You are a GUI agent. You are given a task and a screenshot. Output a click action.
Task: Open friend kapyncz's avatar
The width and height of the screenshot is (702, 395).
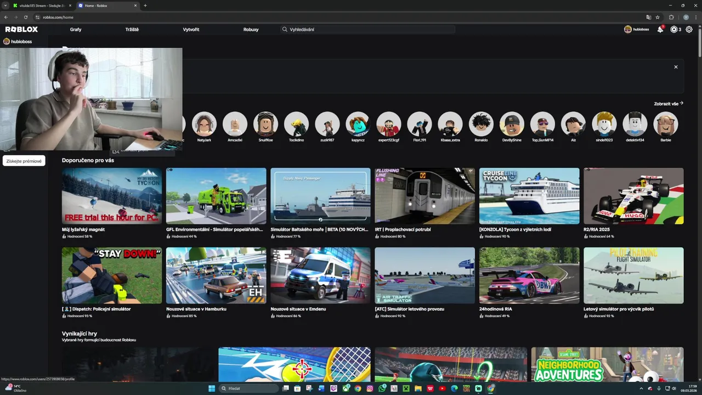358,124
